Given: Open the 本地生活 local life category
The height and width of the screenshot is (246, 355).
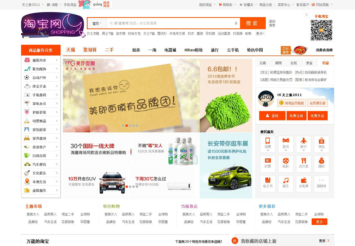Looking at the screenshot, I should pos(41,182).
